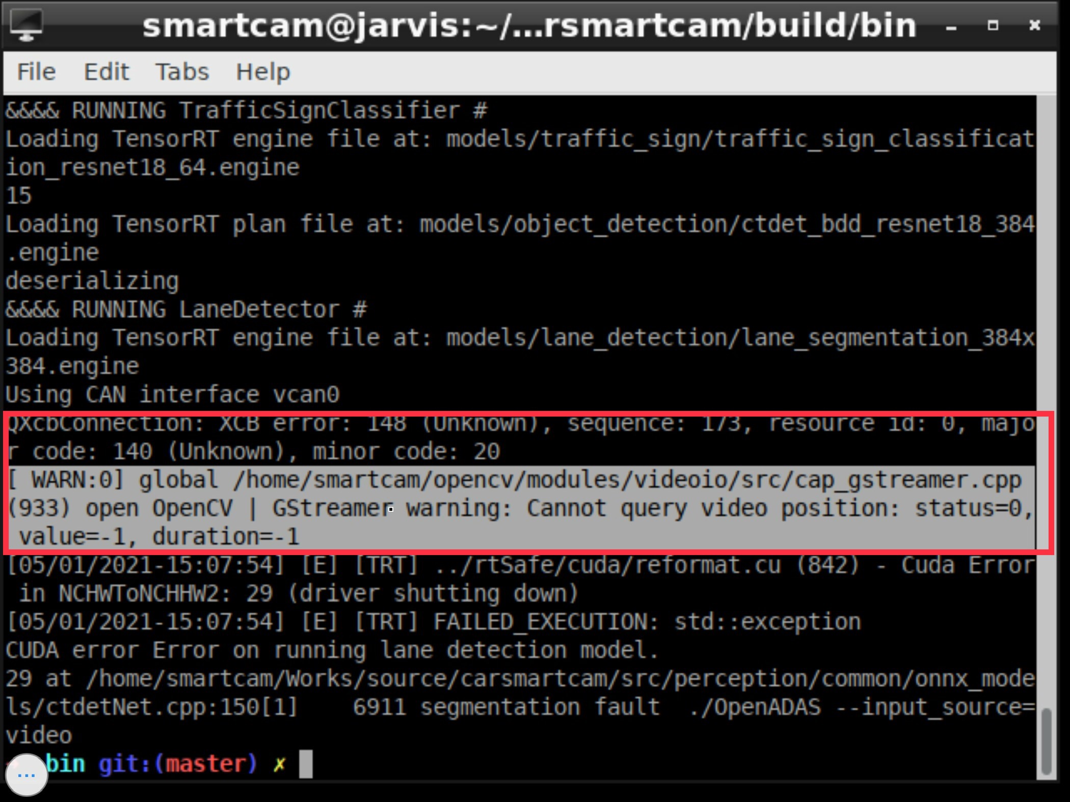
Task: Close the terminal window
Action: (1034, 25)
